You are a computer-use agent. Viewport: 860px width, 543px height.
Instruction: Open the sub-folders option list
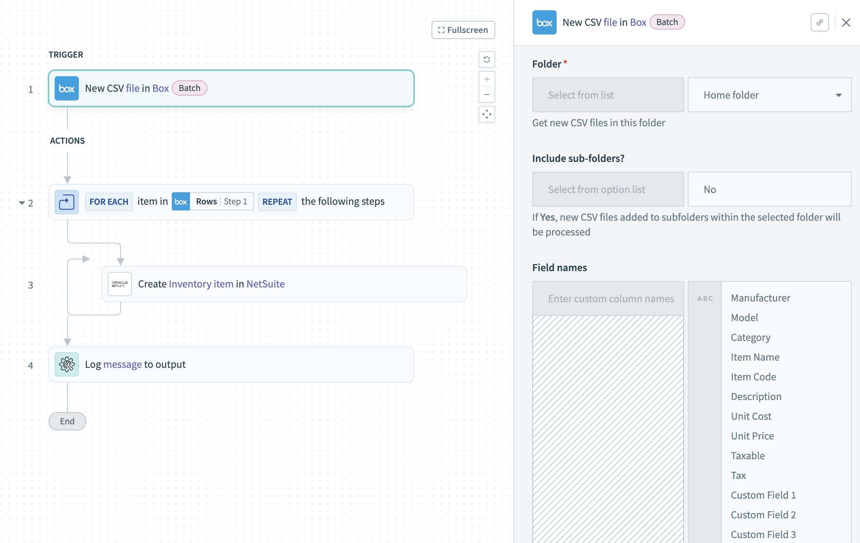point(608,189)
